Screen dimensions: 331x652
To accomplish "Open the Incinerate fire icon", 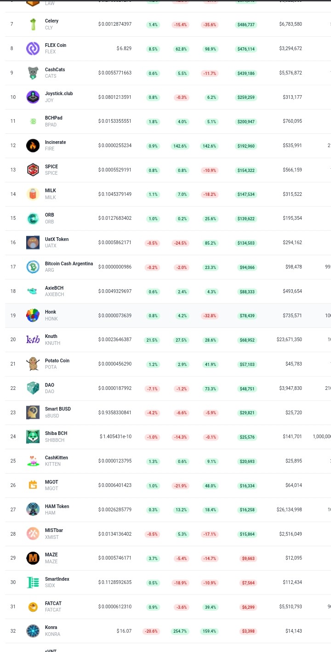I will click(x=33, y=145).
